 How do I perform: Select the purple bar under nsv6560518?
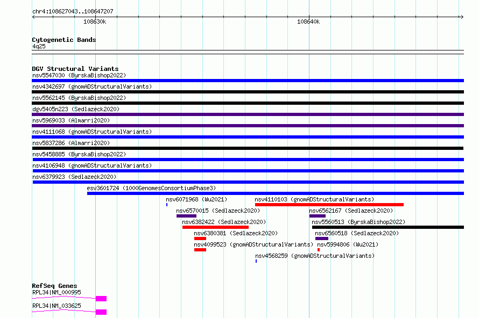(x=322, y=238)
